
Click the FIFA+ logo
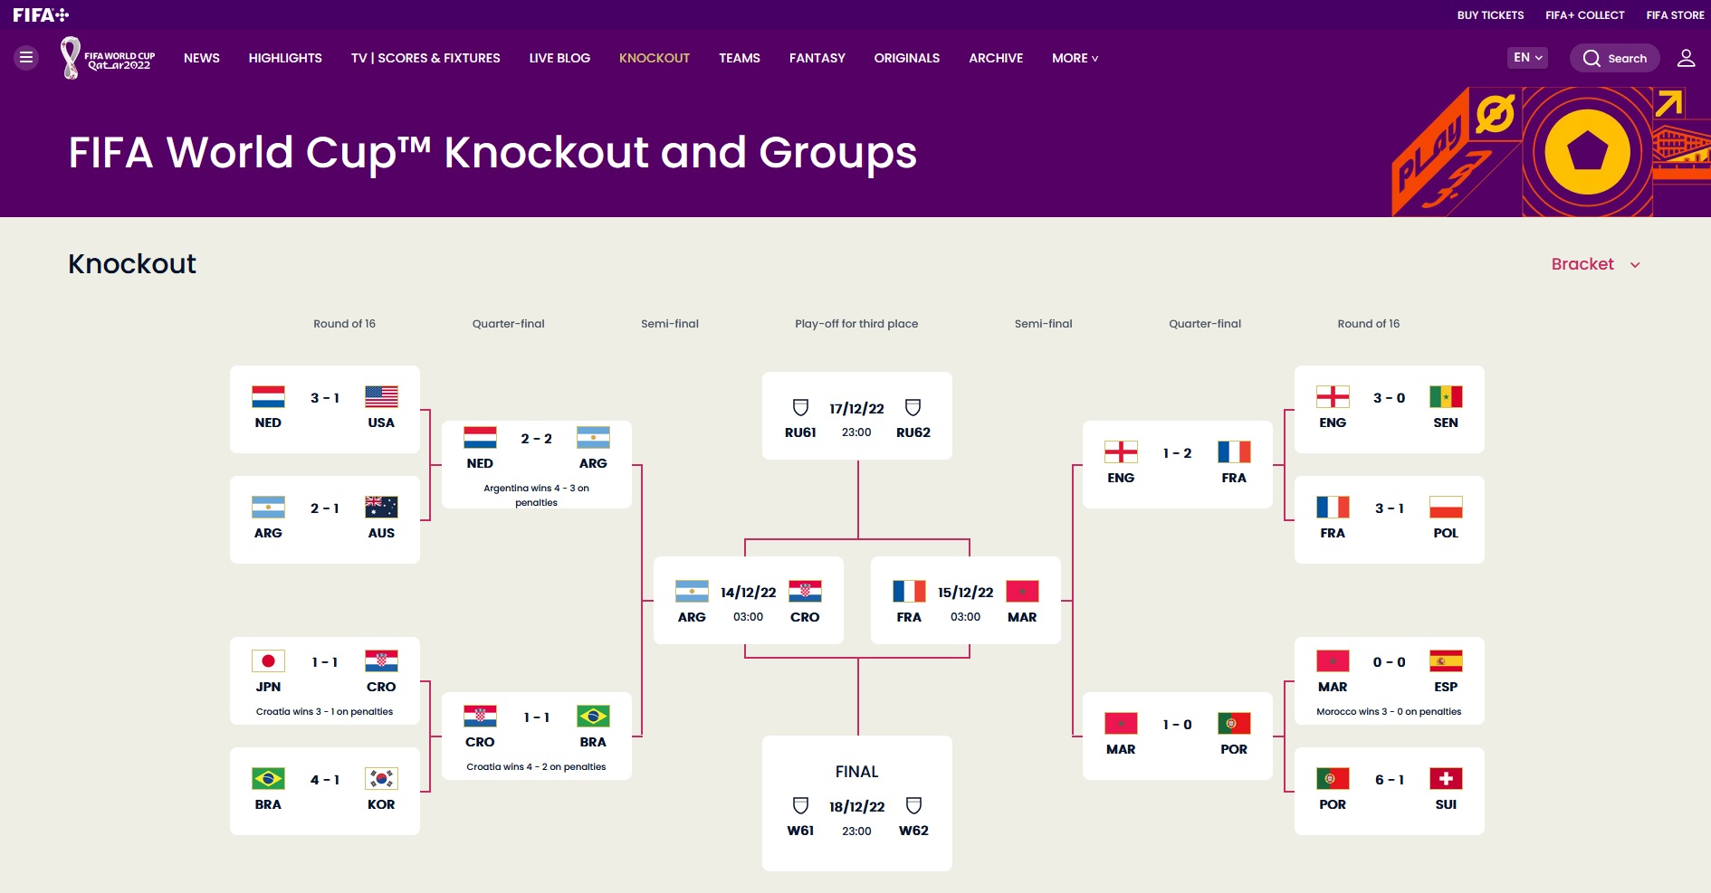[41, 14]
